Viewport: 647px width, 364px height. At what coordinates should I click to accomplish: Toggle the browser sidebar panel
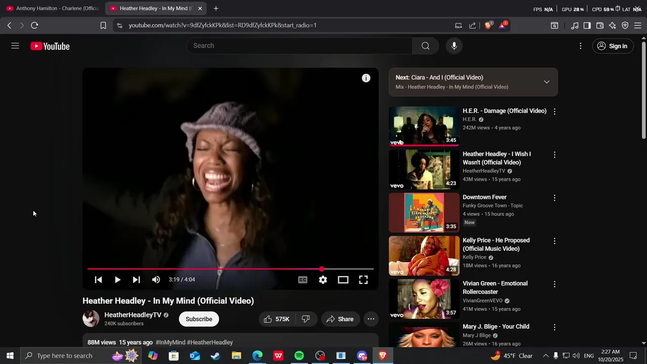(x=587, y=25)
